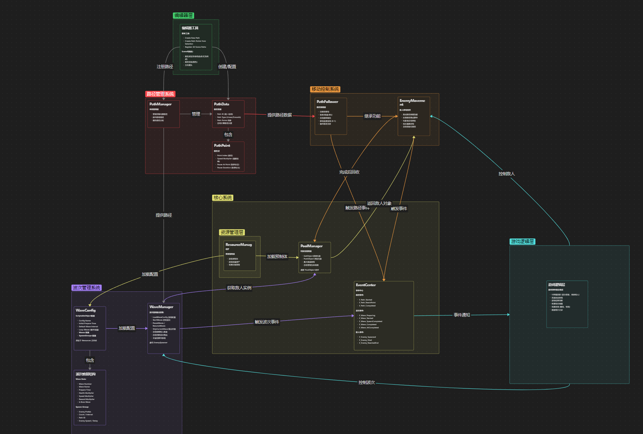Click the 游戏逻辑层 inner node title
This screenshot has width=643, height=434.
tap(557, 284)
